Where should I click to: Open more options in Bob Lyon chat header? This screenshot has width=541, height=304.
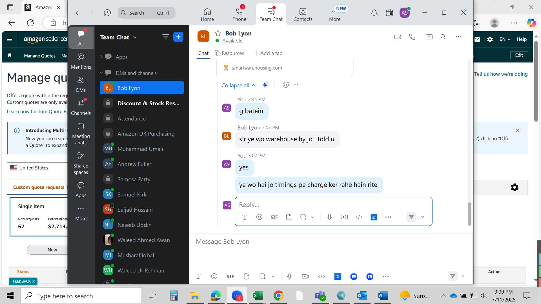pyautogui.click(x=459, y=37)
